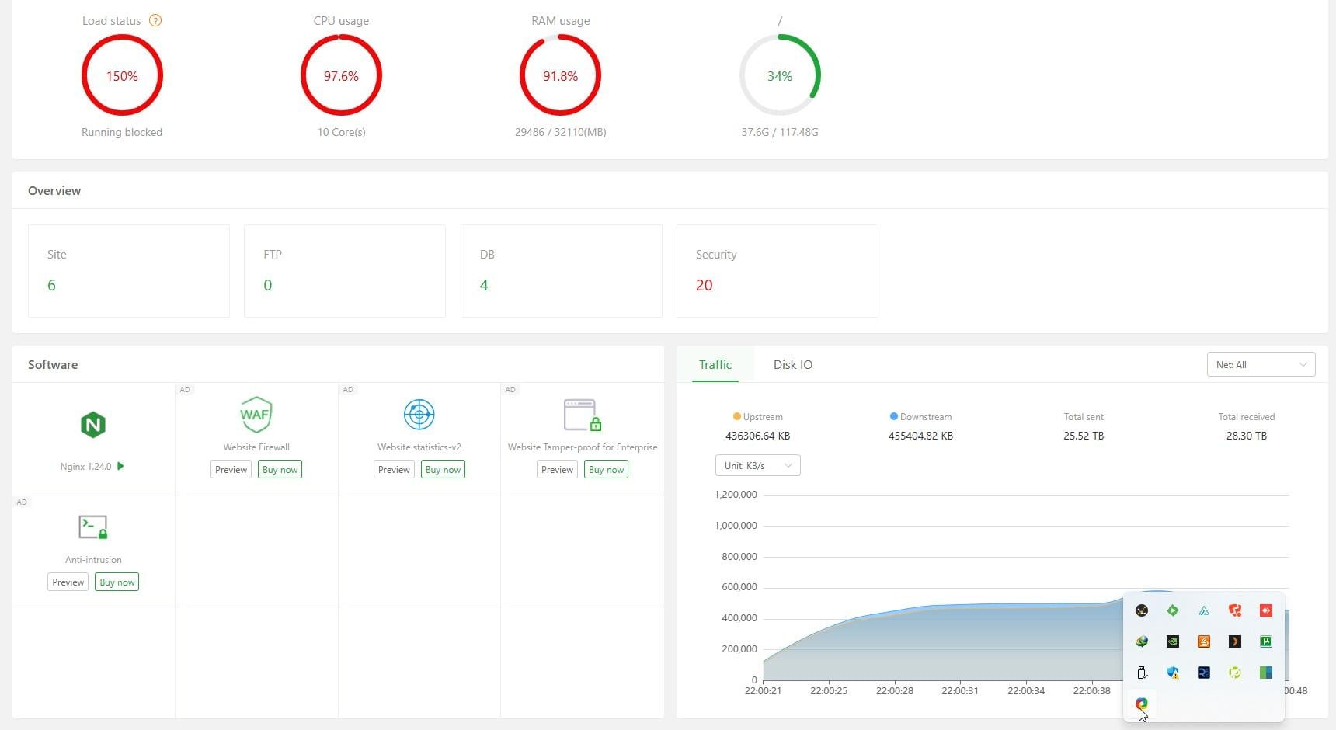Image resolution: width=1336 pixels, height=730 pixels.
Task: Click the Nginx running status arrow
Action: pyautogui.click(x=120, y=466)
